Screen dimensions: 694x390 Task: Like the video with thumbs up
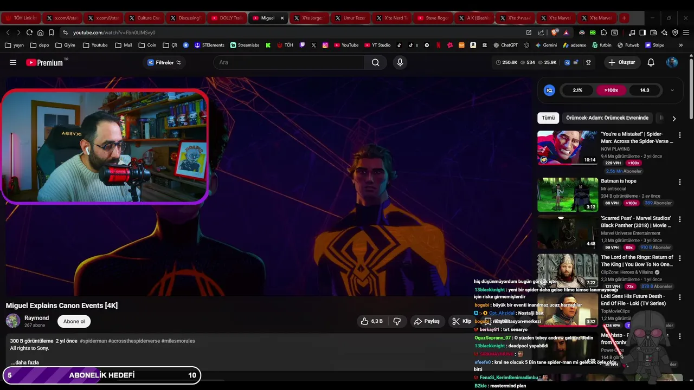click(372, 321)
